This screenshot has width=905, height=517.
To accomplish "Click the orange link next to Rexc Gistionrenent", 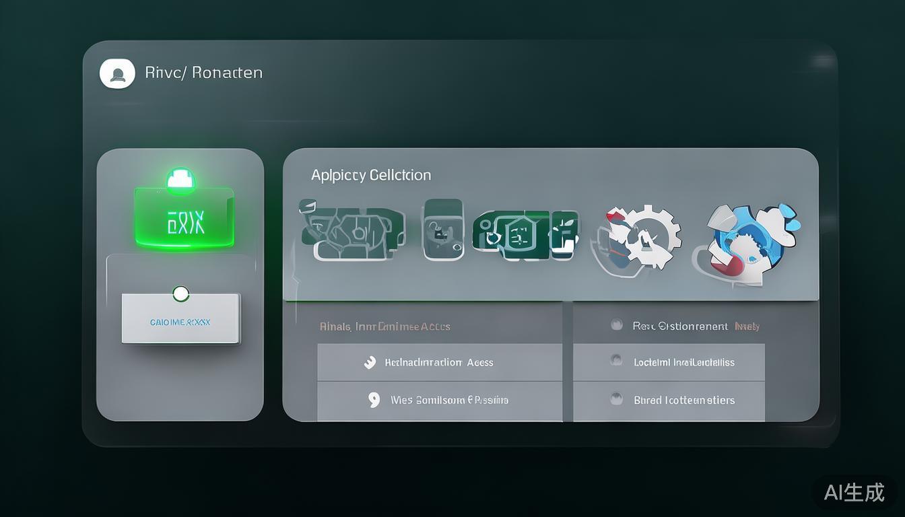I will click(747, 326).
